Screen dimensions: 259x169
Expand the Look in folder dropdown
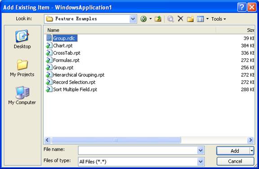coord(133,19)
